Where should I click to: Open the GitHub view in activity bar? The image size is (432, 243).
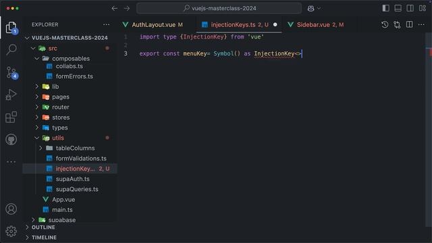click(11, 140)
